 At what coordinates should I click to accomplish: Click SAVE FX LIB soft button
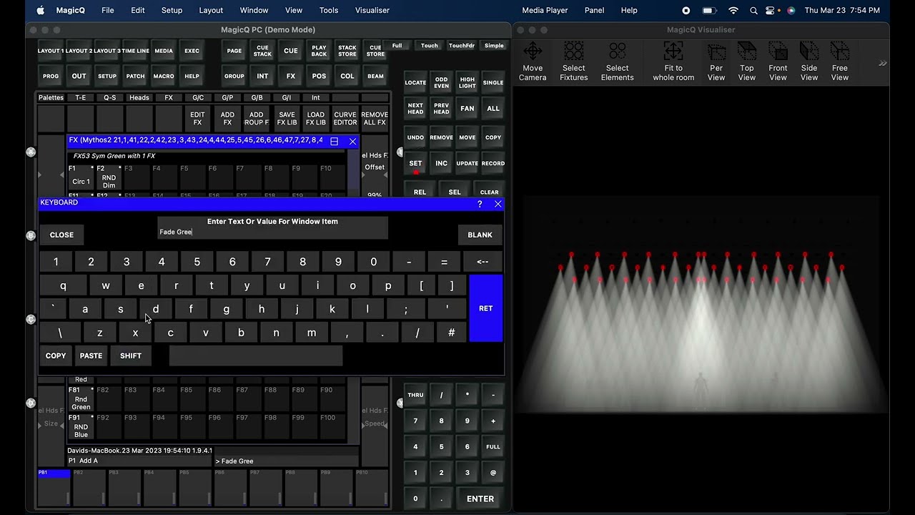point(287,119)
